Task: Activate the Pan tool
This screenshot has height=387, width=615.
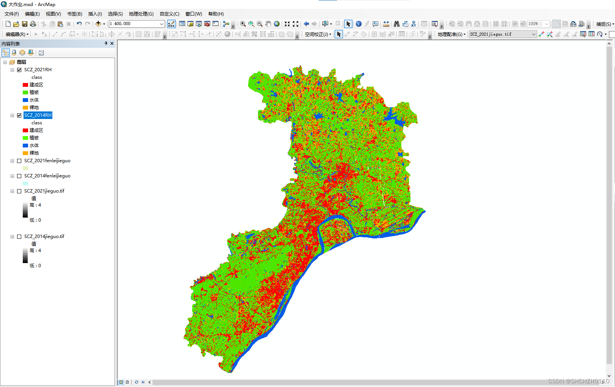Action: [268, 24]
